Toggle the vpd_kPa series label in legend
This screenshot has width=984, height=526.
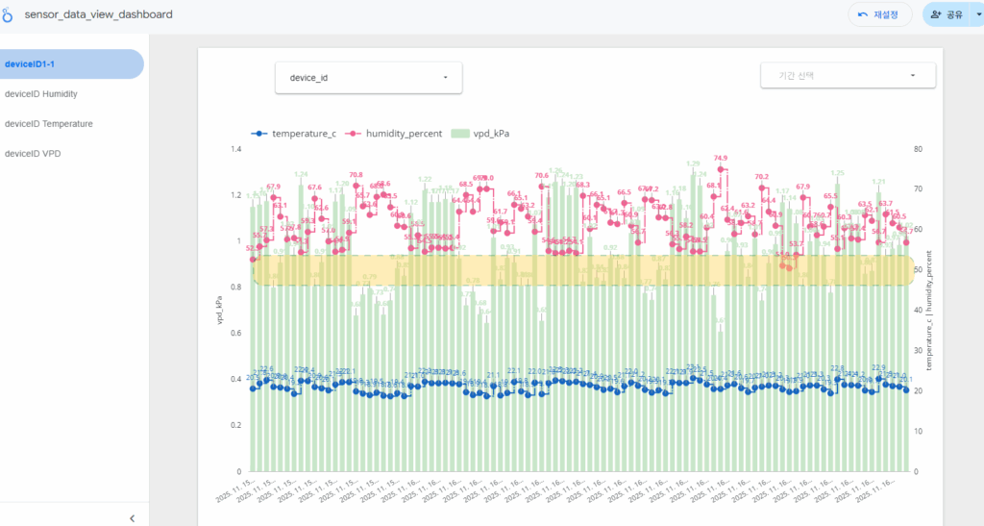pyautogui.click(x=490, y=134)
